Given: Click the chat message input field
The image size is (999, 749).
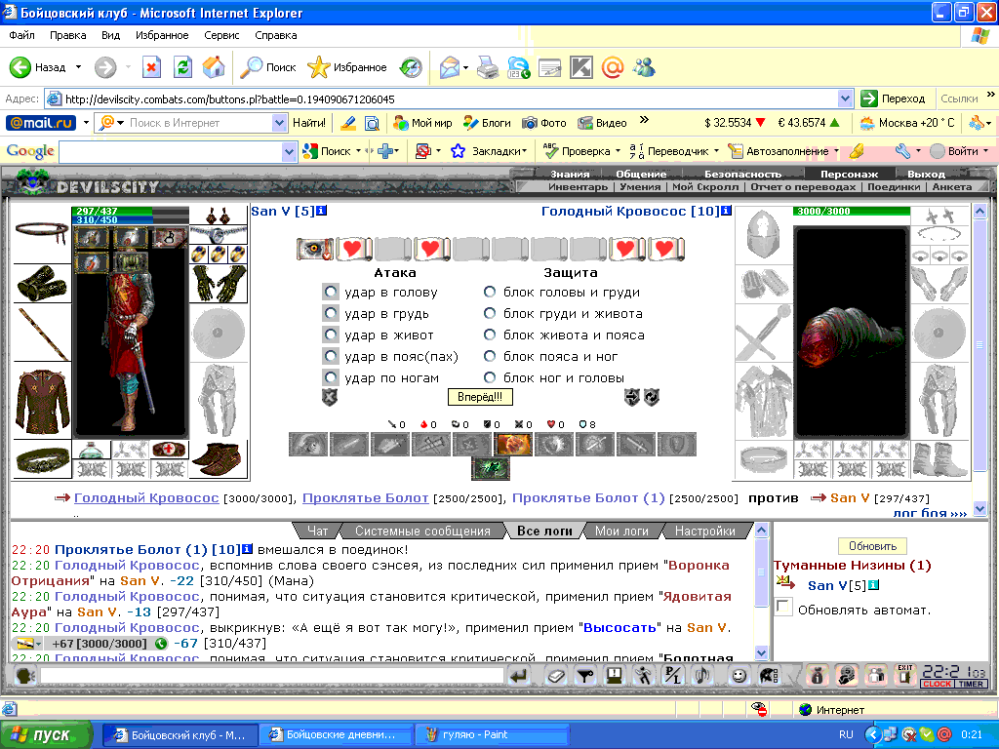Looking at the screenshot, I should pyautogui.click(x=272, y=675).
